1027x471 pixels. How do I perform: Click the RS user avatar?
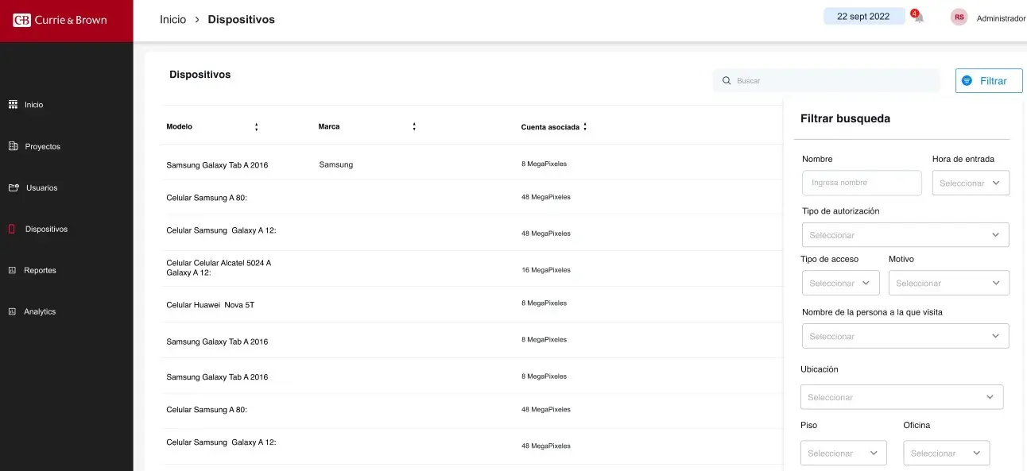[959, 17]
